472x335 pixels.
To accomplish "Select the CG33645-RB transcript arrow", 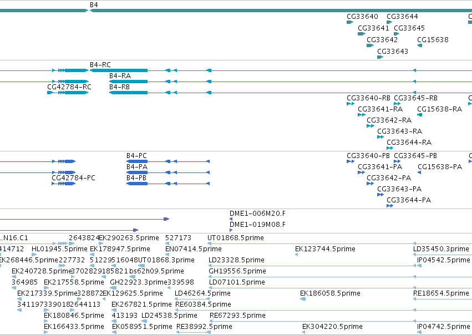I will coord(397,104).
